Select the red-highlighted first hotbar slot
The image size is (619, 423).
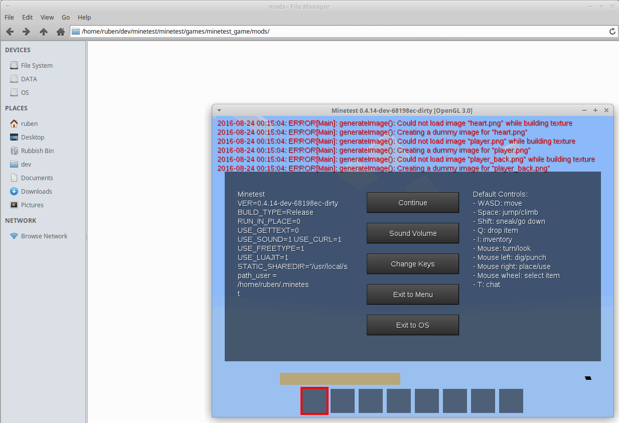pos(315,401)
